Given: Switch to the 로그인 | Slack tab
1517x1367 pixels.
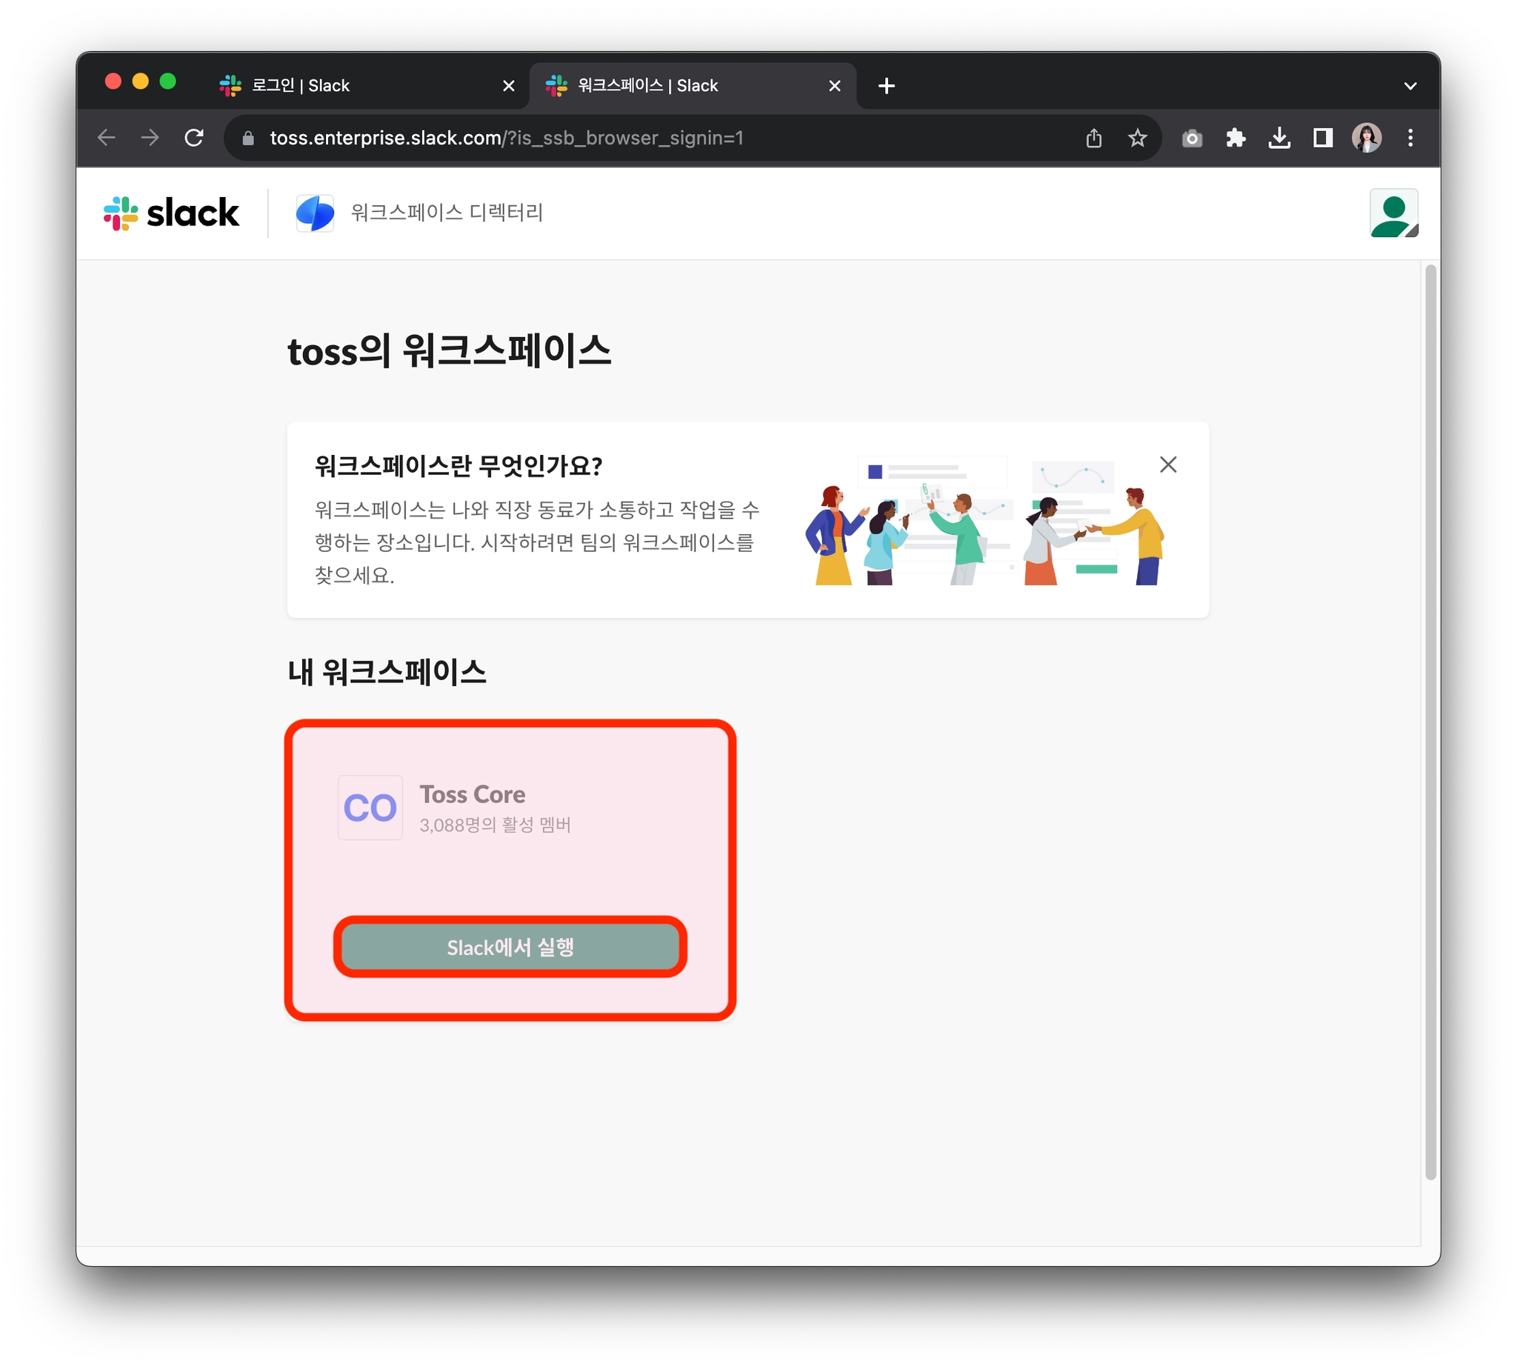Looking at the screenshot, I should point(301,86).
